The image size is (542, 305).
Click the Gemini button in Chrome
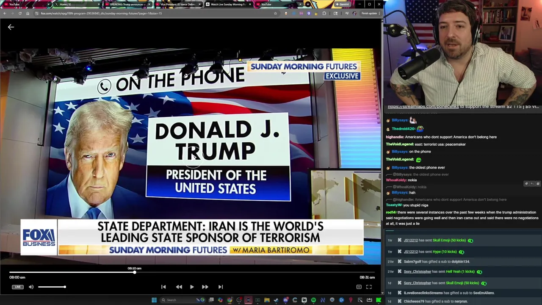pos(342,4)
